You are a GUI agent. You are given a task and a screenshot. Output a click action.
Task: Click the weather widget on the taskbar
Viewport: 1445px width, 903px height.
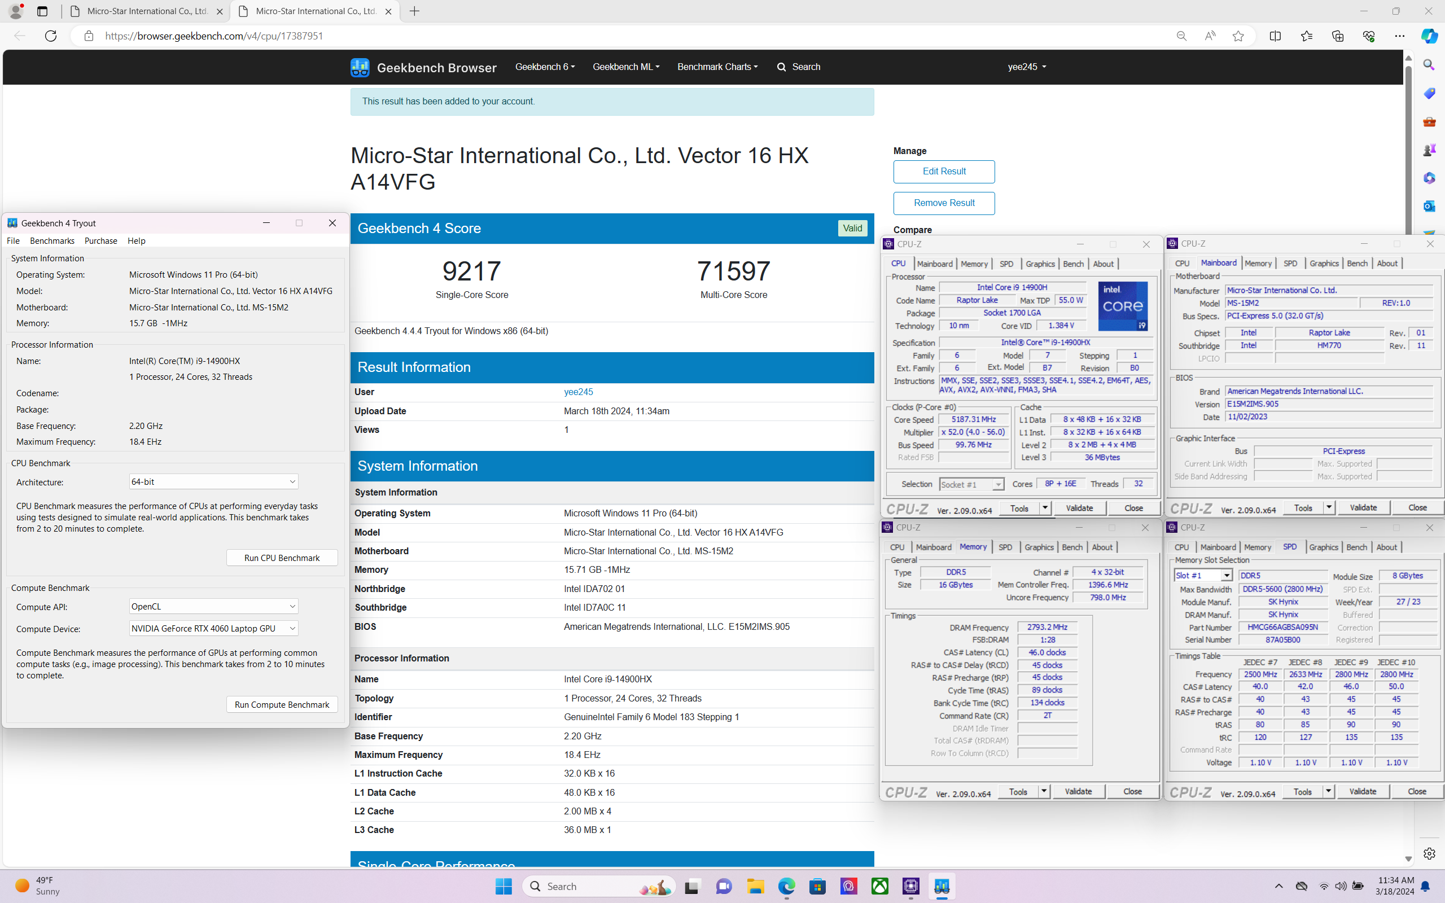click(38, 886)
